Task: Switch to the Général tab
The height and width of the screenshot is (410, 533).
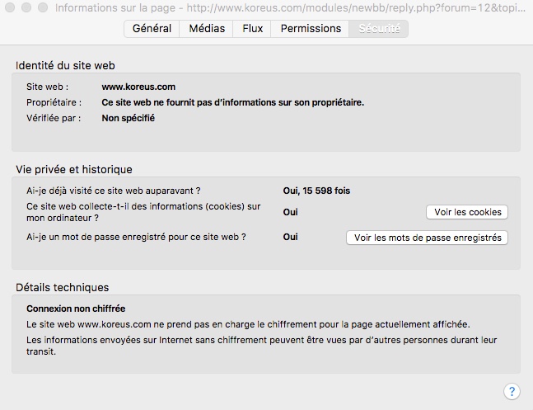Action: coord(152,28)
